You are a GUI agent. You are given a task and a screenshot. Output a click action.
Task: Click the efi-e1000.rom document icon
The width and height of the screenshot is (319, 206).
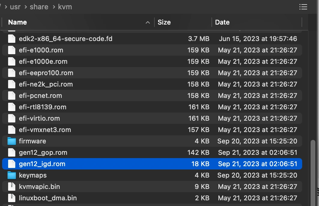11,50
